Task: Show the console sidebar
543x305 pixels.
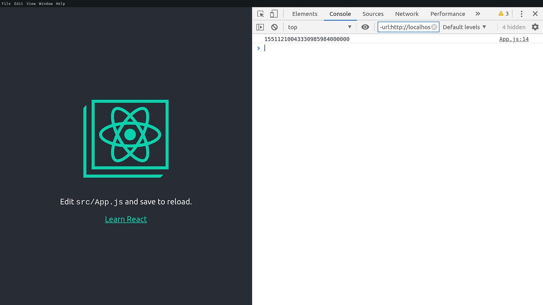Action: (260, 27)
